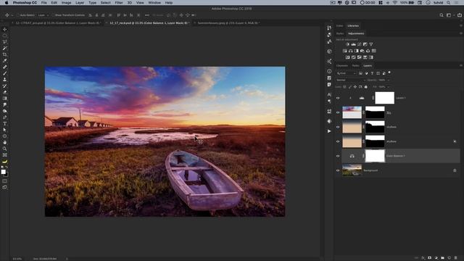Click the Actions play icon in side dock
This screenshot has height=261, width=464.
(329, 131)
